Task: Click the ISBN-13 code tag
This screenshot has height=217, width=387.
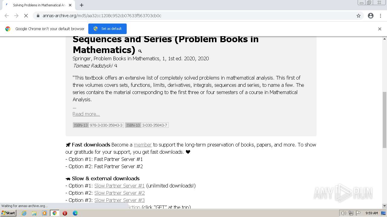Action: pyautogui.click(x=98, y=125)
